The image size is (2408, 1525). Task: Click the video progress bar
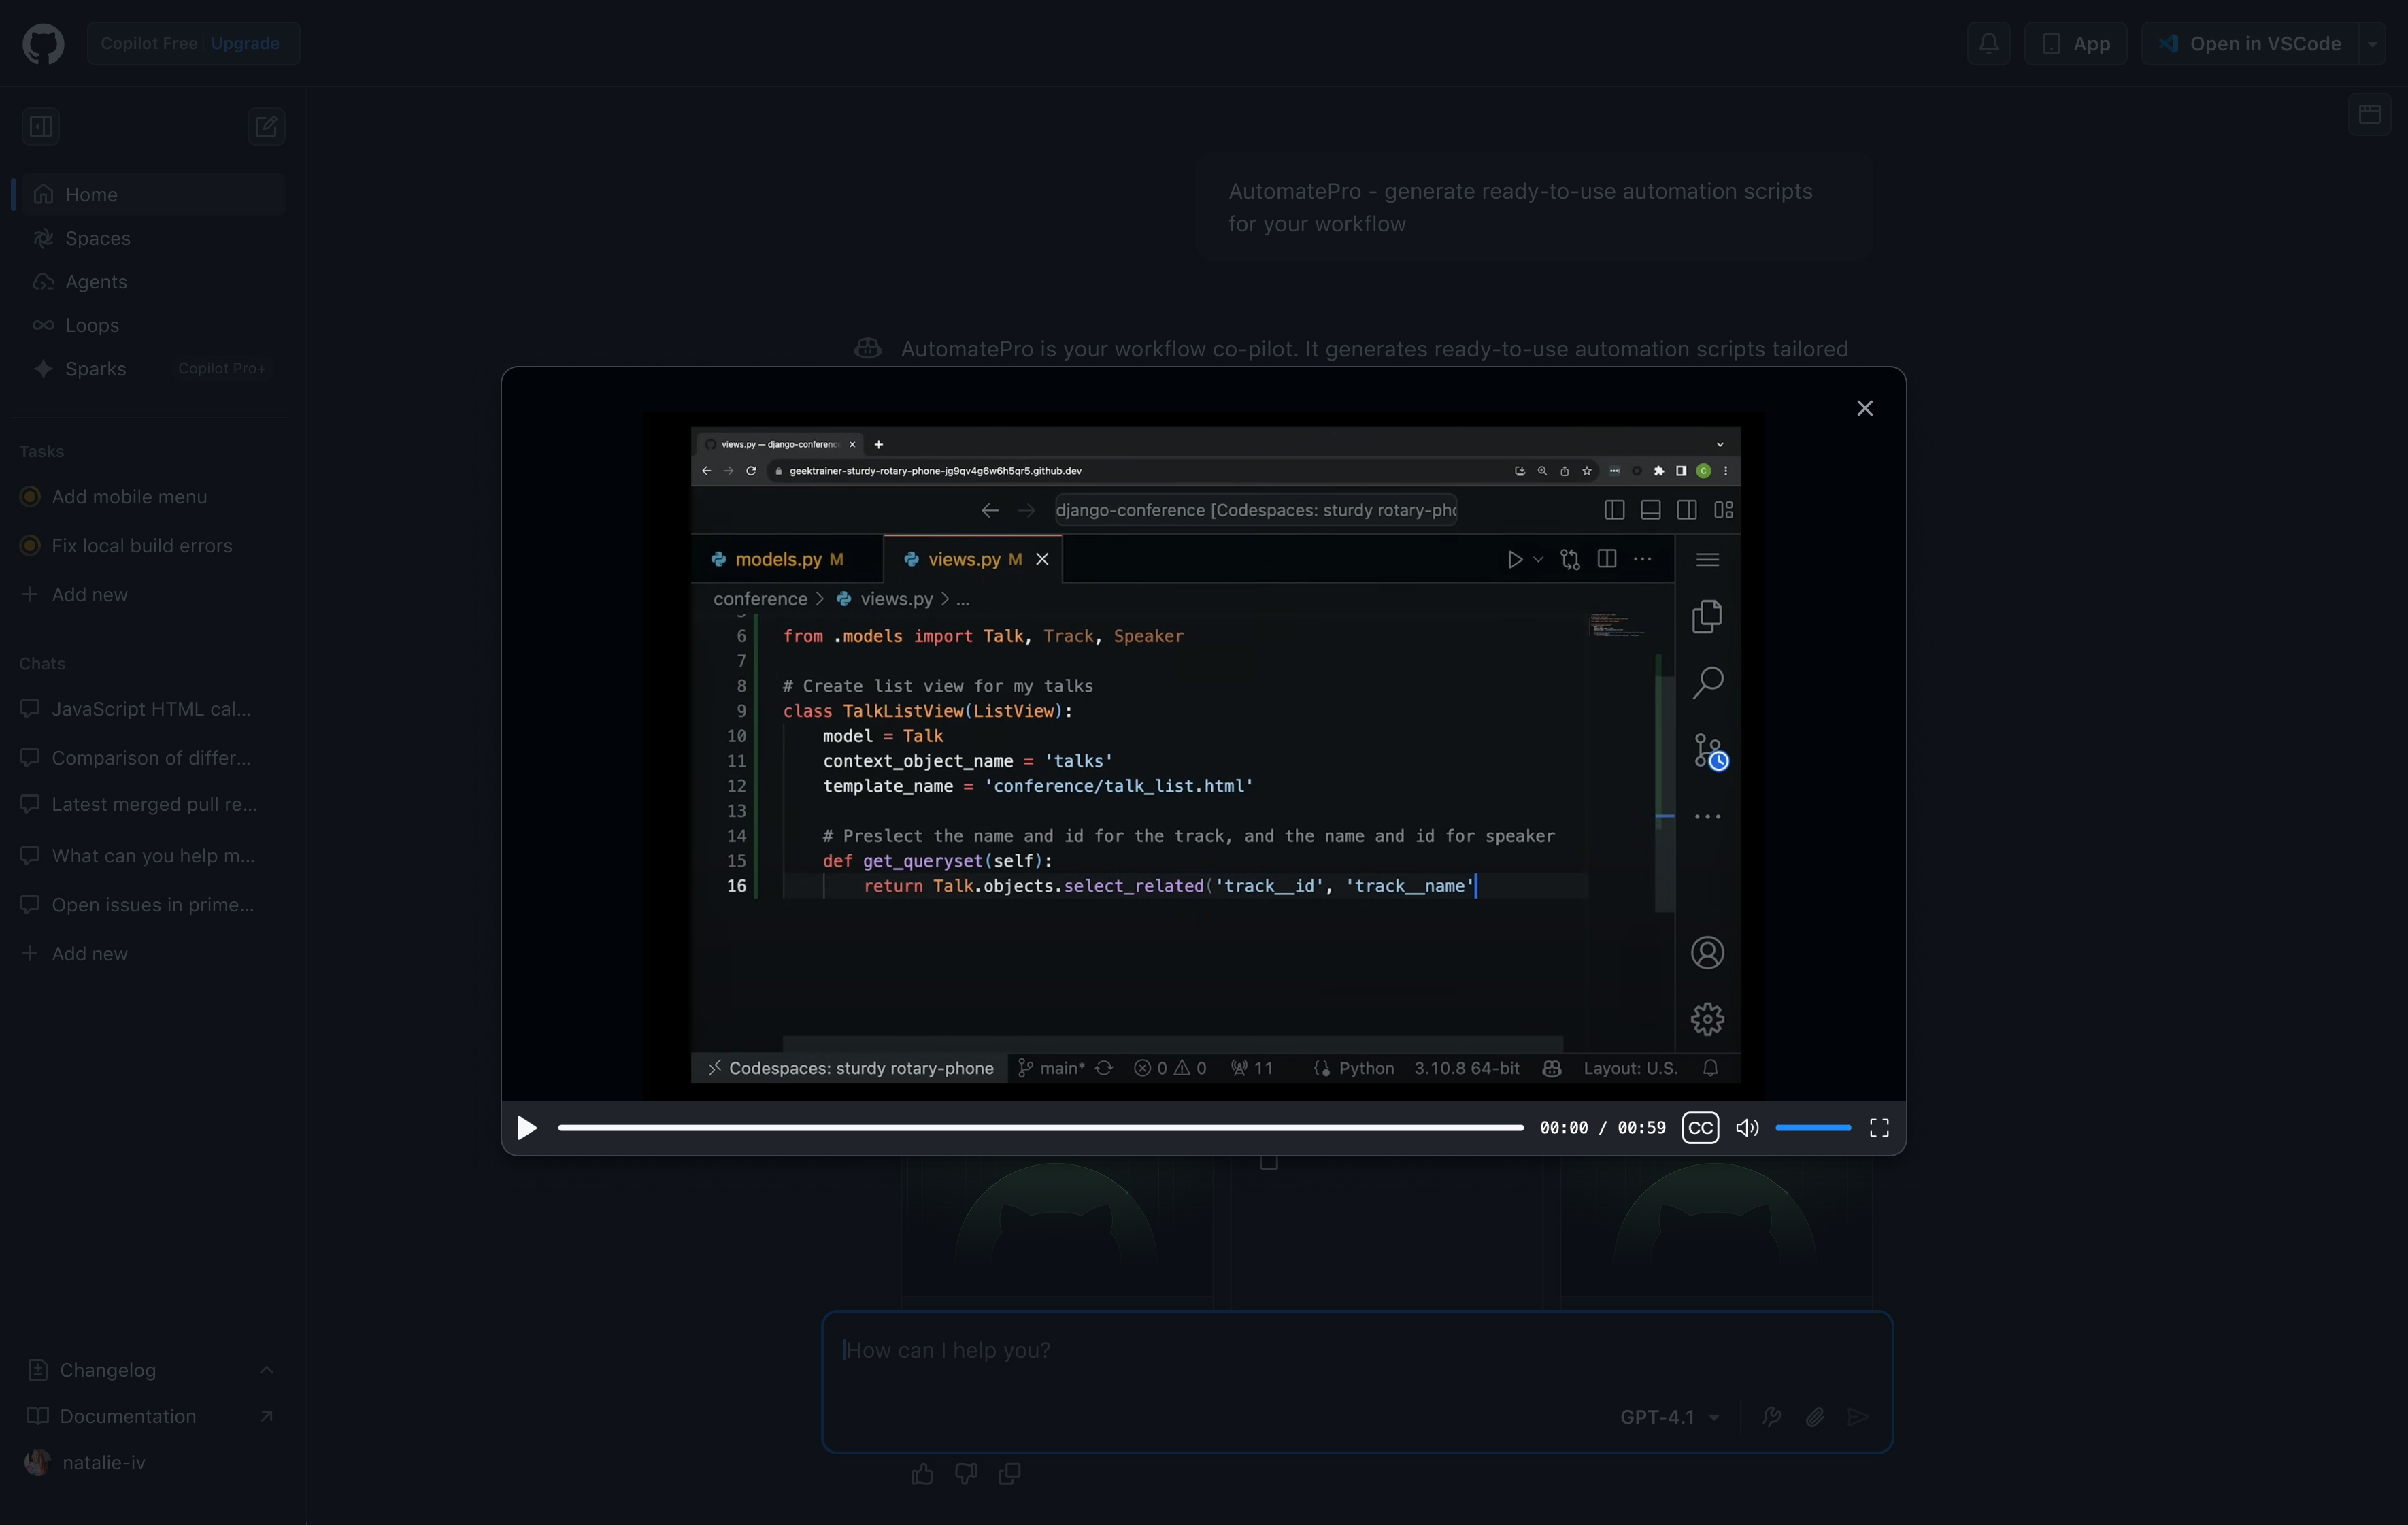coord(1040,1128)
